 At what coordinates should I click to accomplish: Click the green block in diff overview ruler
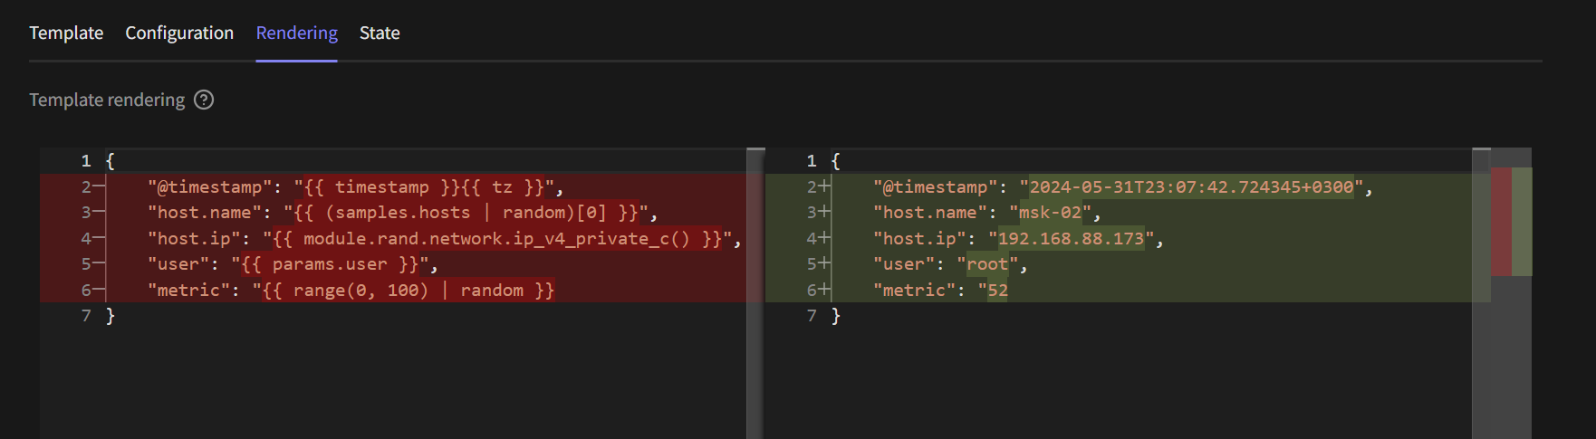click(x=1522, y=222)
